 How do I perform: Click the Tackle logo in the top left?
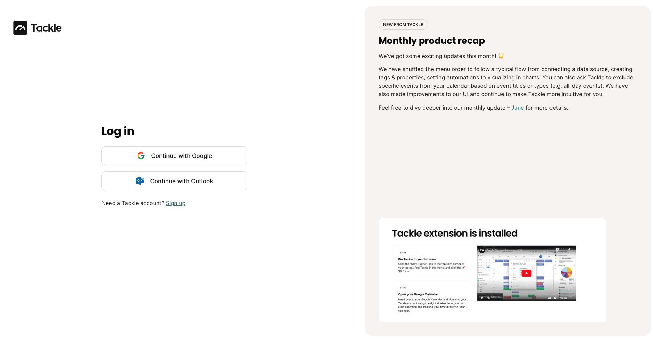coord(37,28)
